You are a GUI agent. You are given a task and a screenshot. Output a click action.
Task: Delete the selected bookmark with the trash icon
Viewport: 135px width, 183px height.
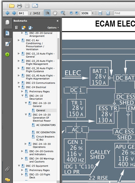pos(16,27)
